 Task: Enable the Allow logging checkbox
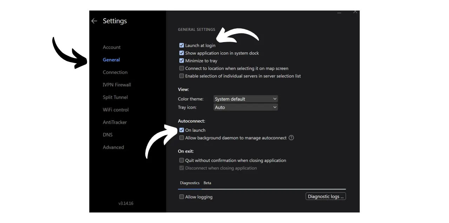point(182,197)
